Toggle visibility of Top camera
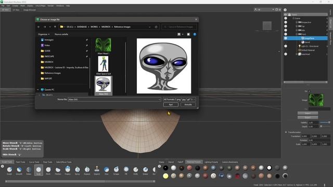Screen dimensions: 333x187 click(286, 26)
